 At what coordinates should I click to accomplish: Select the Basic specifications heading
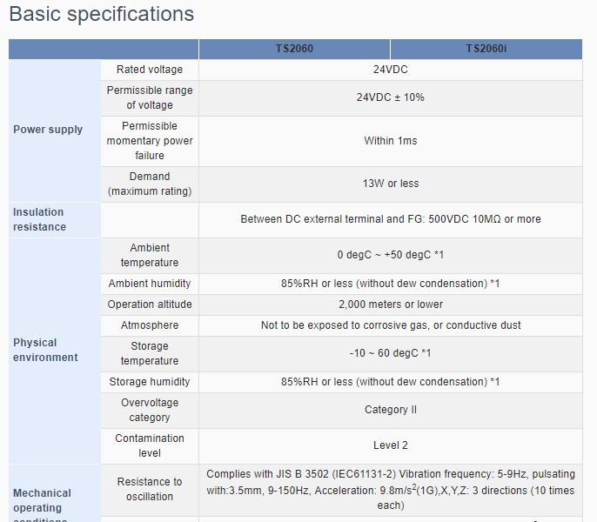coord(102,14)
